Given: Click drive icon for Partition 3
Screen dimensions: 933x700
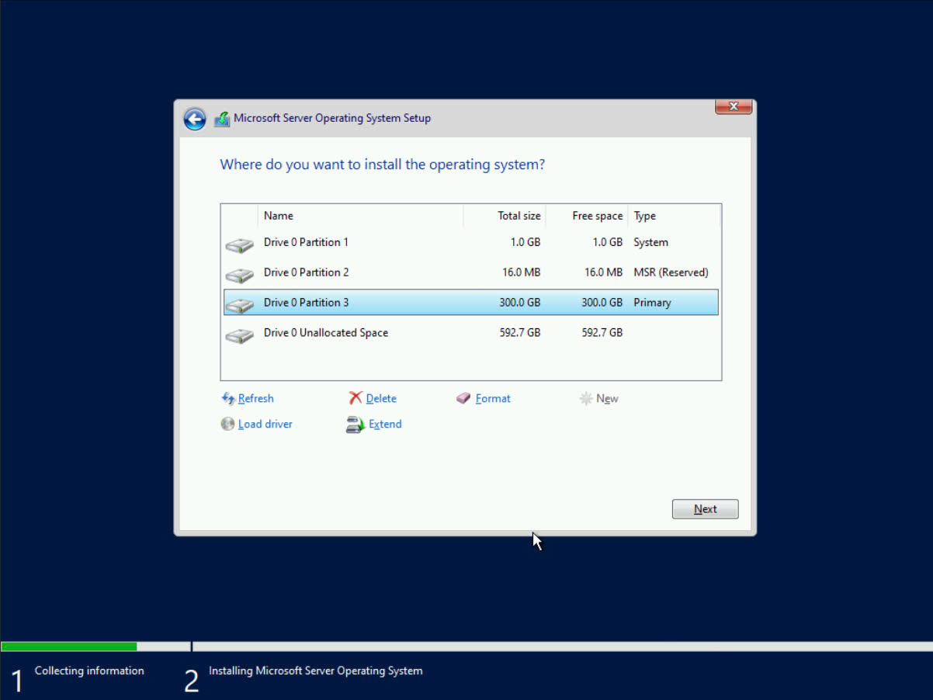Looking at the screenshot, I should click(x=240, y=305).
